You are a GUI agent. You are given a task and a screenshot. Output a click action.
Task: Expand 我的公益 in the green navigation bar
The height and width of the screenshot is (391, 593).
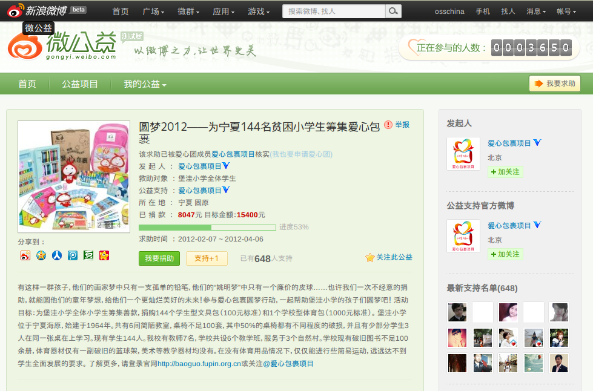pos(145,84)
